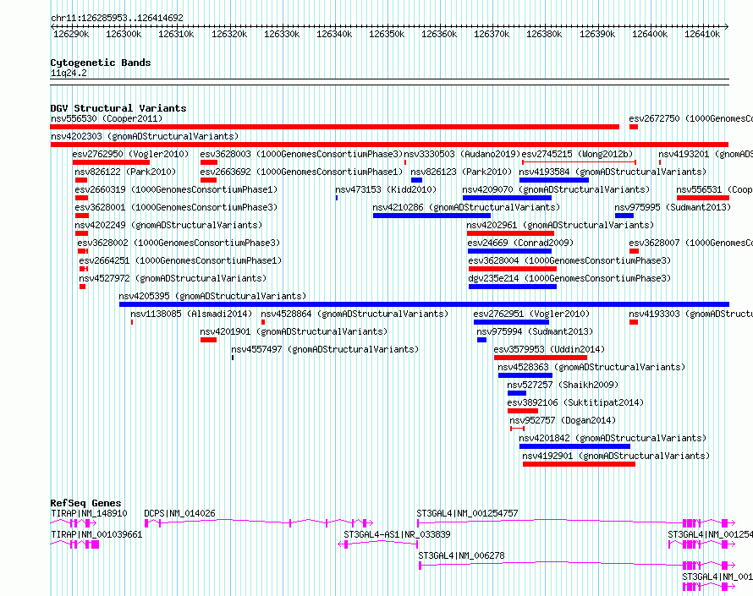This screenshot has width=753, height=596.
Task: Click red bar under nsv4192901
Action: click(x=580, y=464)
